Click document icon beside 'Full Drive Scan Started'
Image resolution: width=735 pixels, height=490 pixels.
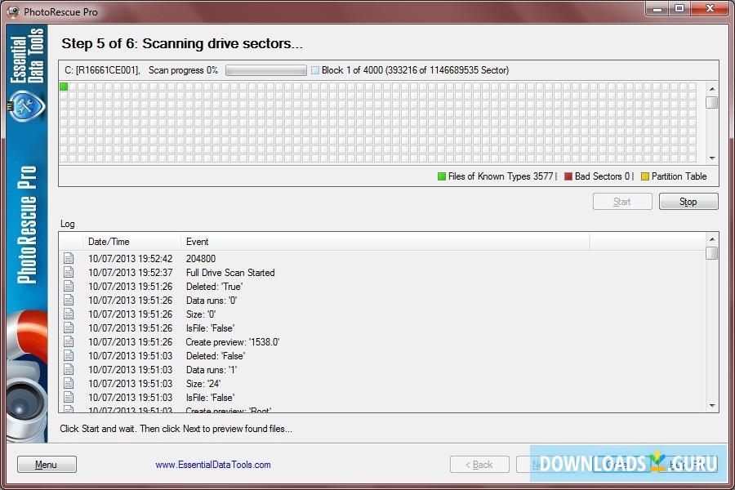click(x=69, y=272)
